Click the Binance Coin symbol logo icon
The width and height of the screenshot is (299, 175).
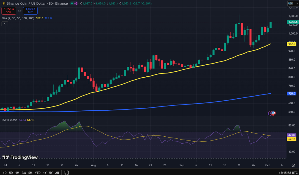(3, 4)
